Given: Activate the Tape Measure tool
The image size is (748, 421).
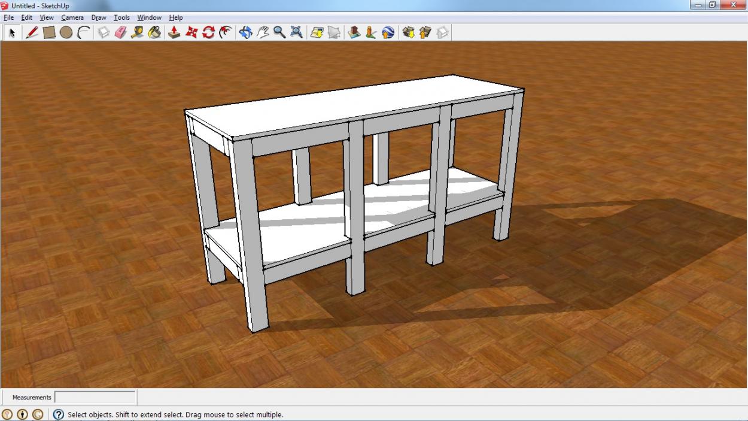Looking at the screenshot, I should click(137, 32).
